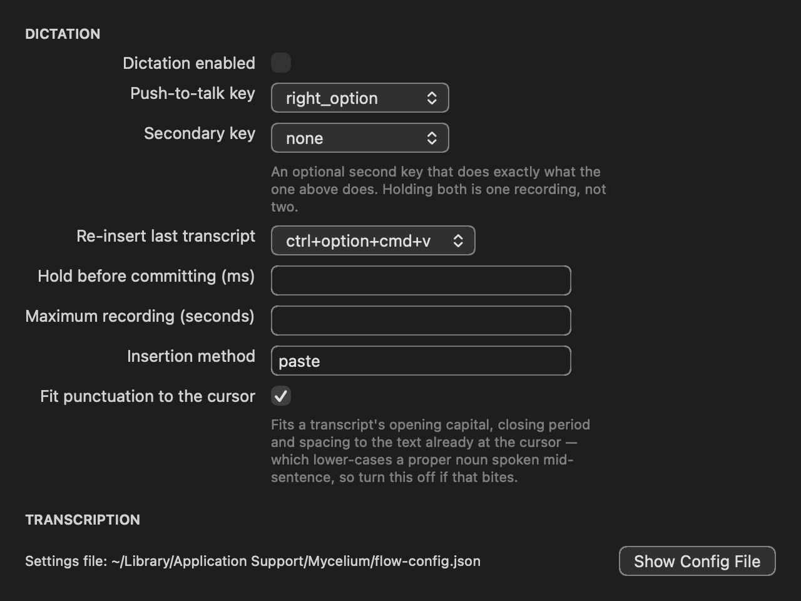Click the Fit punctuation to the cursor label
This screenshot has height=601, width=801.
[148, 396]
